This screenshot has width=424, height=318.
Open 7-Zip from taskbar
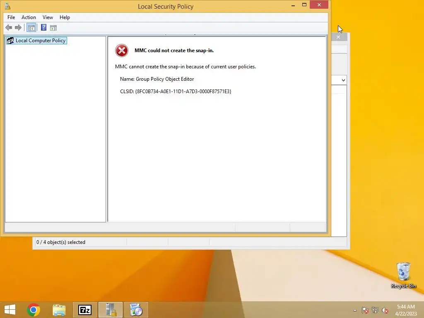(x=84, y=310)
